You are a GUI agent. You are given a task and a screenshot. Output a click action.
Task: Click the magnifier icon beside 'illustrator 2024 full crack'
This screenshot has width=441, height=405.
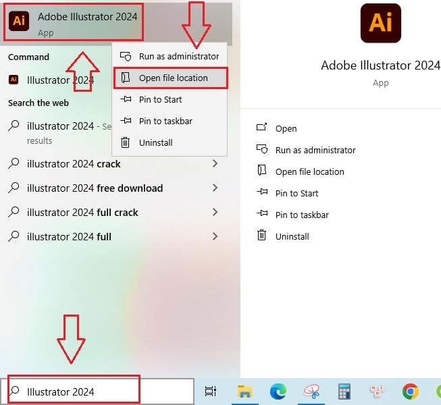(x=14, y=212)
